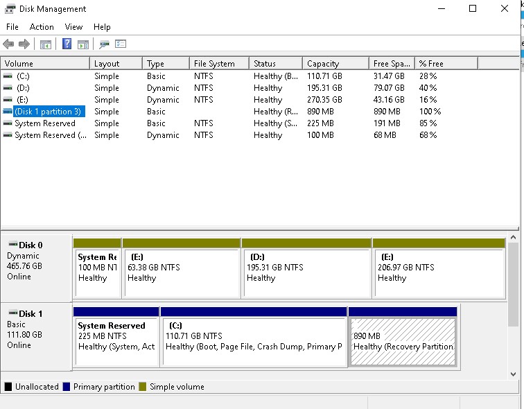Image resolution: width=524 pixels, height=409 pixels.
Task: Click the 270.35 GB capacity cell
Action: (x=324, y=100)
